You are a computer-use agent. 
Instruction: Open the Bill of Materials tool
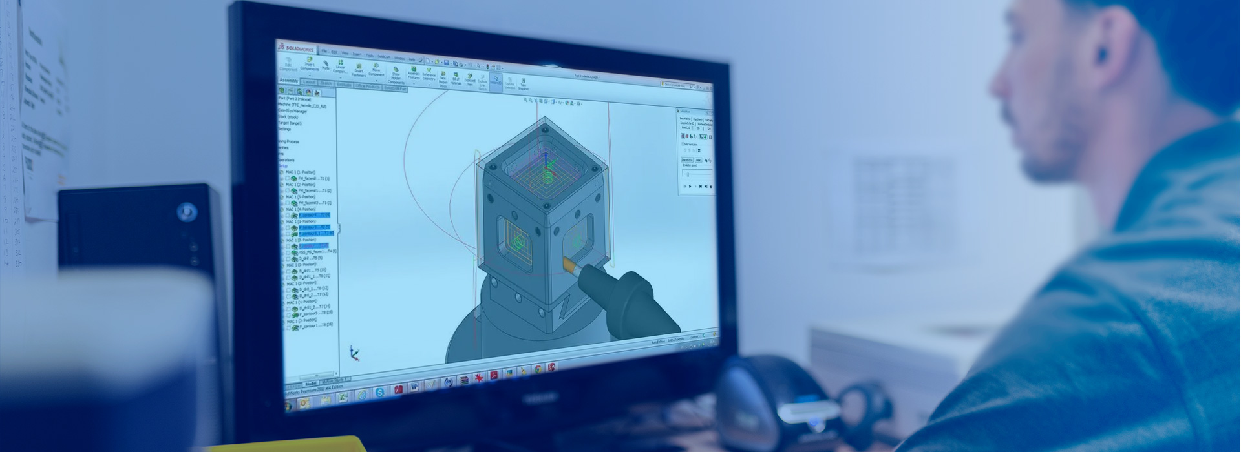click(x=456, y=79)
